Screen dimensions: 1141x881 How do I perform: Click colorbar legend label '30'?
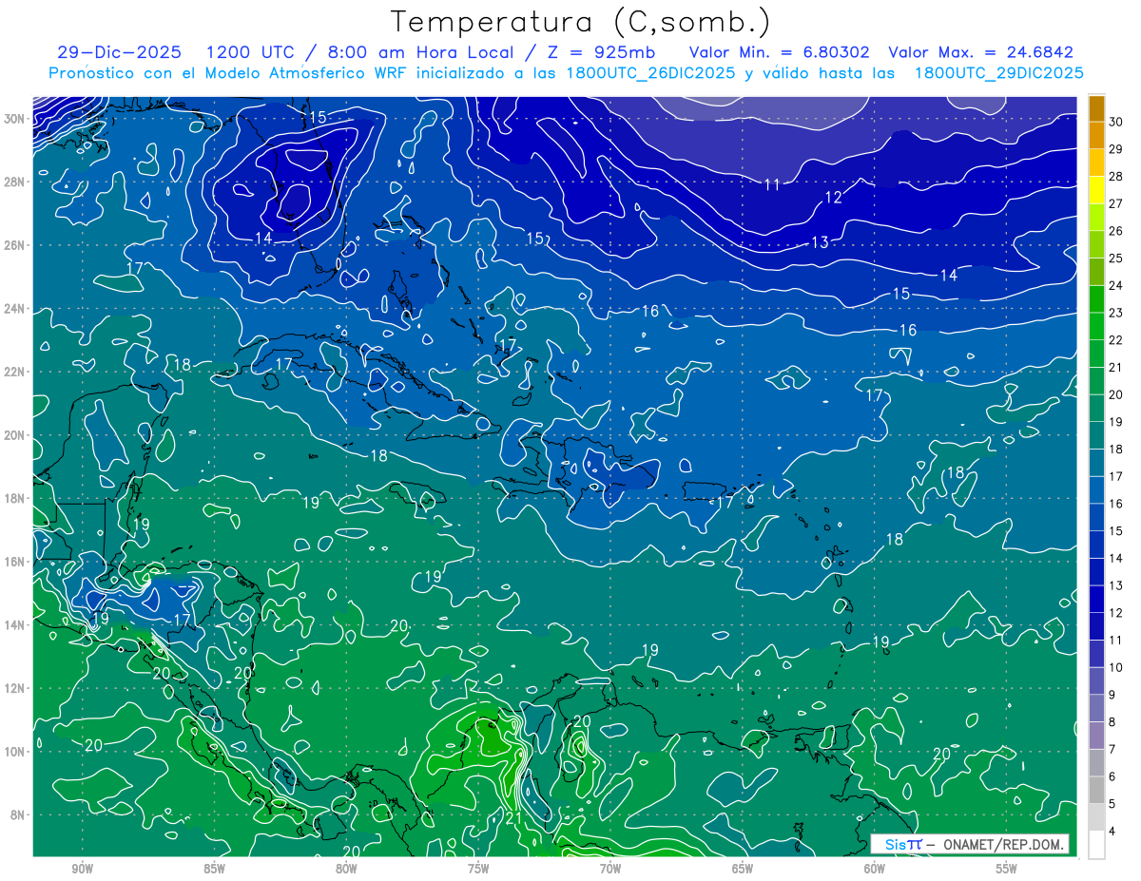pyautogui.click(x=1116, y=122)
